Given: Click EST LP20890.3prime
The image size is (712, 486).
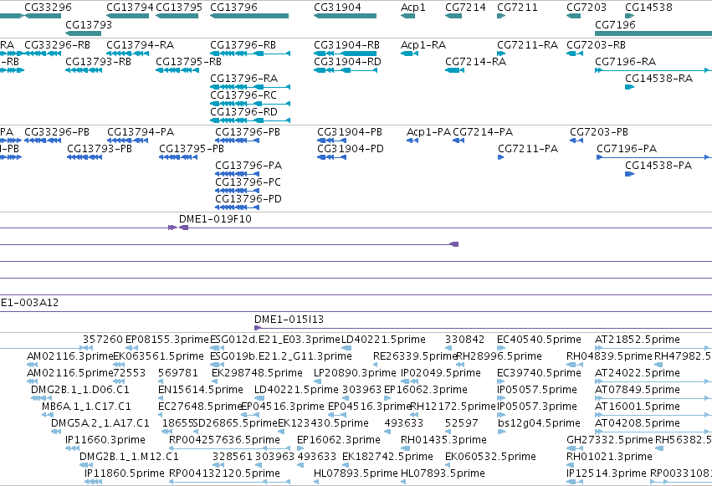Looking at the screenshot, I should [x=317, y=381].
